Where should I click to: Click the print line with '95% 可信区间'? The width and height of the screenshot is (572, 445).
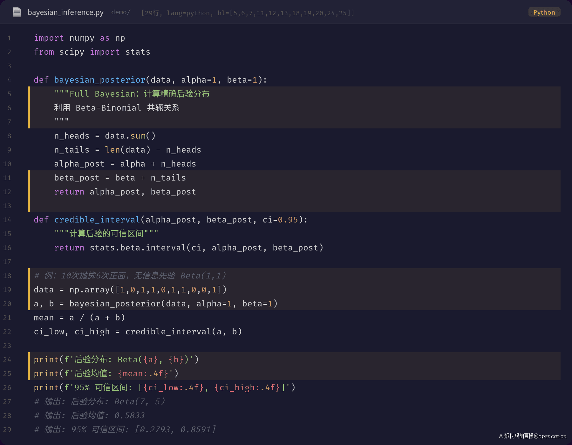coord(165,388)
